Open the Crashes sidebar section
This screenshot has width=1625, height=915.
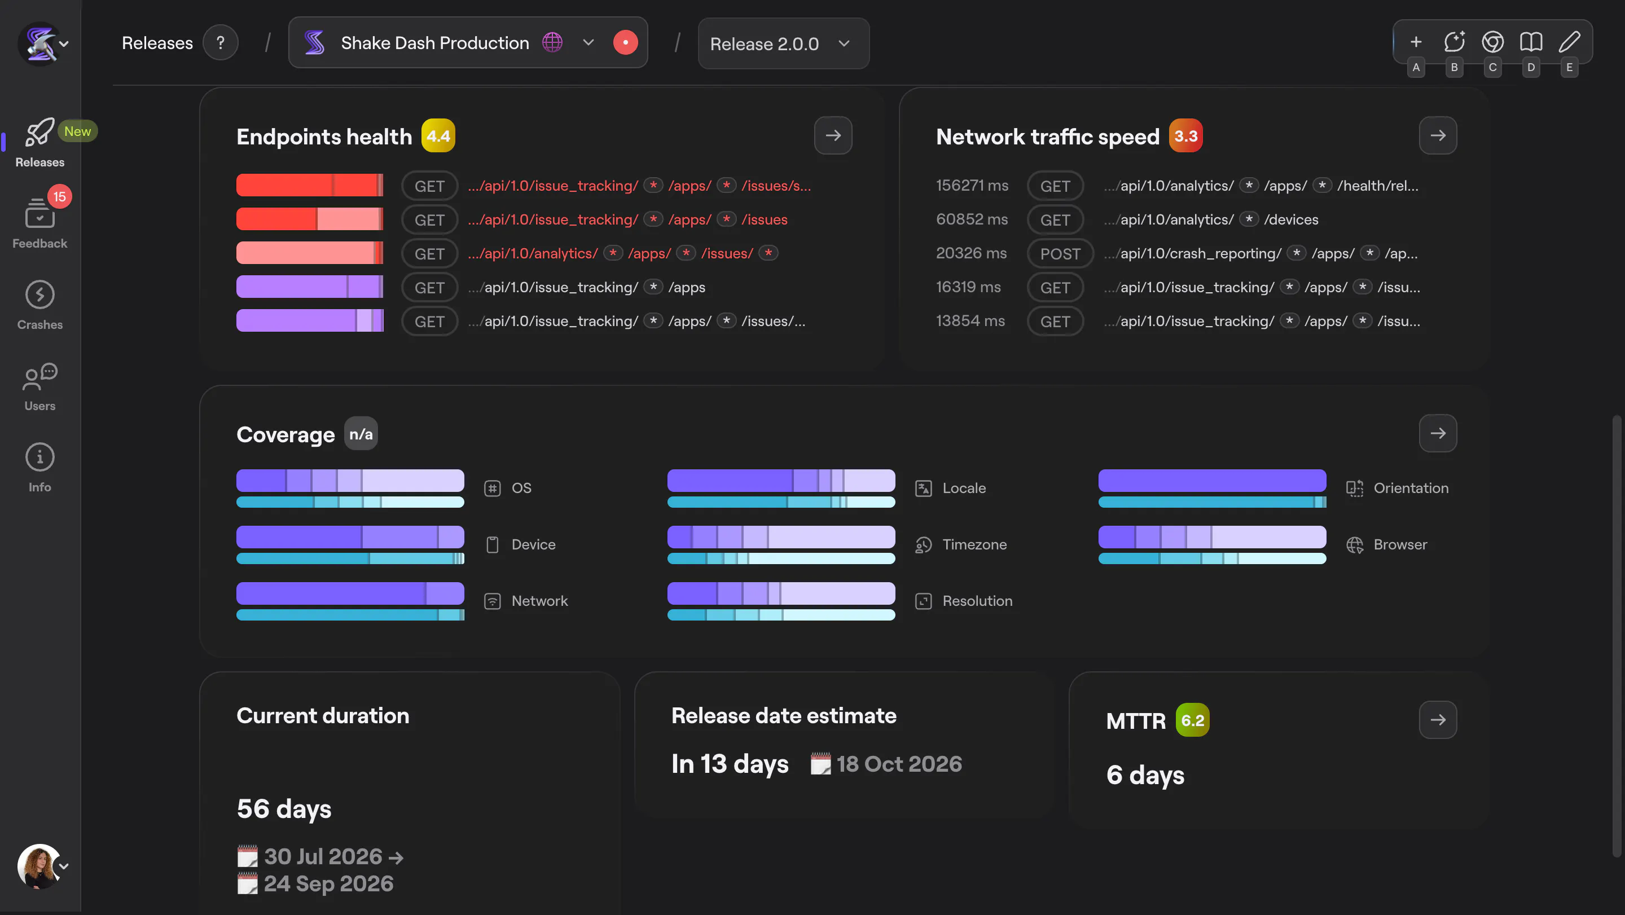(39, 306)
